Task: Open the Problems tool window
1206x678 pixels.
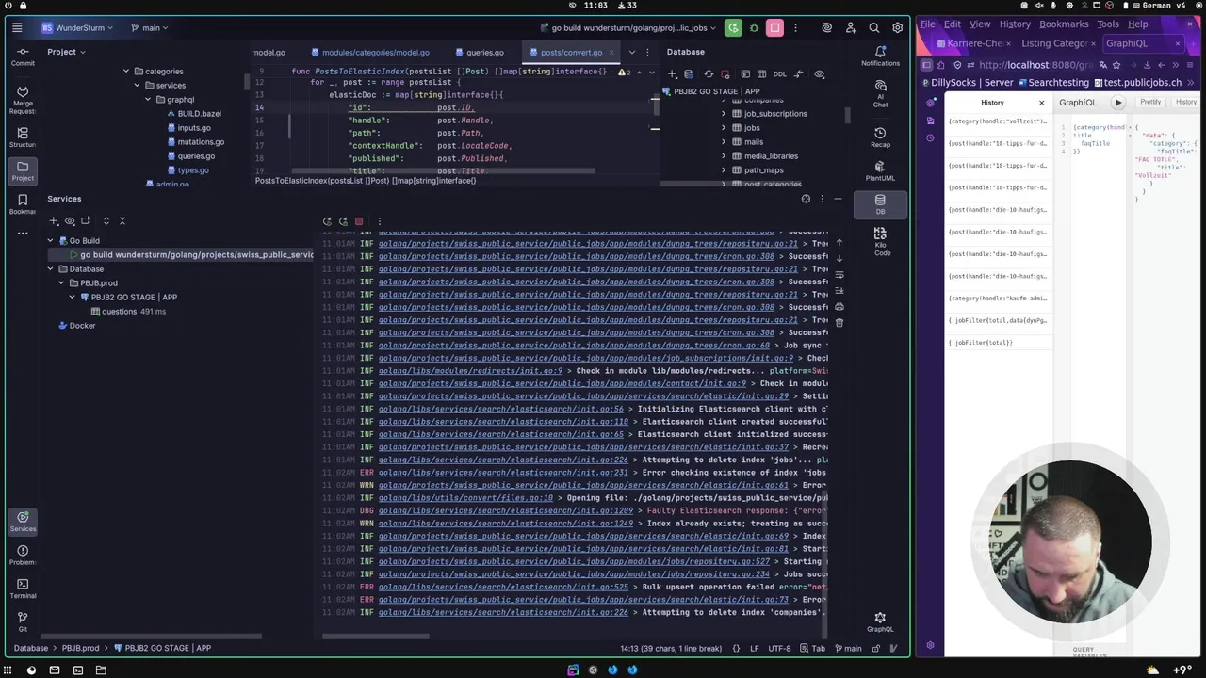Action: pyautogui.click(x=23, y=555)
